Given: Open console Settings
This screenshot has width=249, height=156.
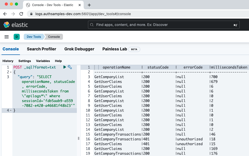Looking at the screenshot, I should pos(25,61).
